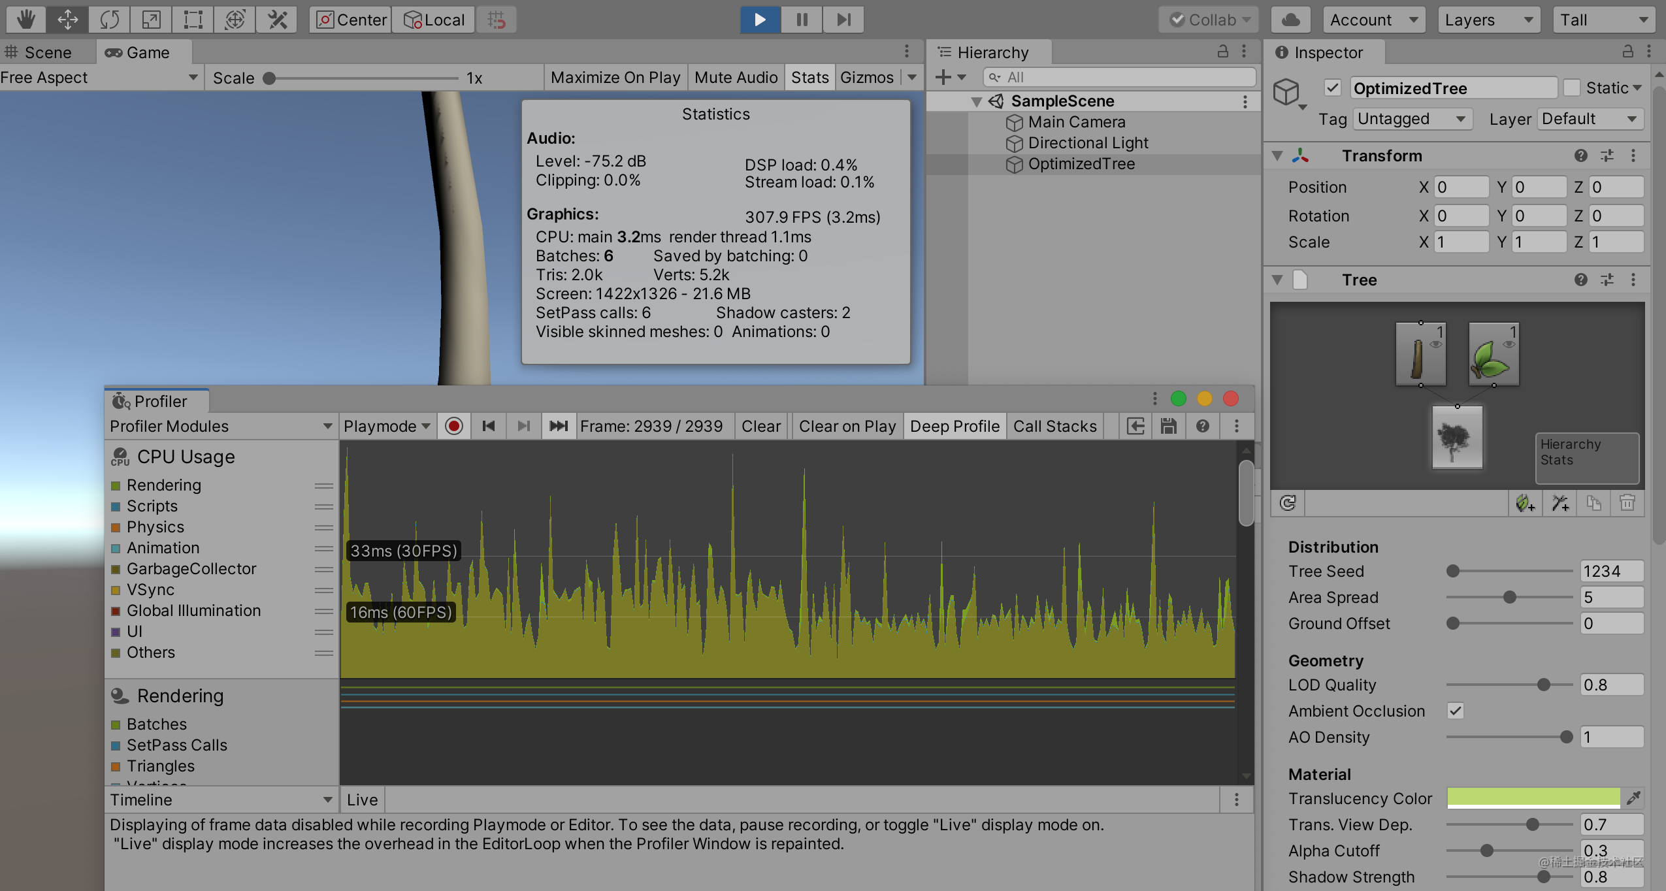Screen dimensions: 1666x891
Task: Open Tag Untagged dropdown
Action: click(1413, 119)
